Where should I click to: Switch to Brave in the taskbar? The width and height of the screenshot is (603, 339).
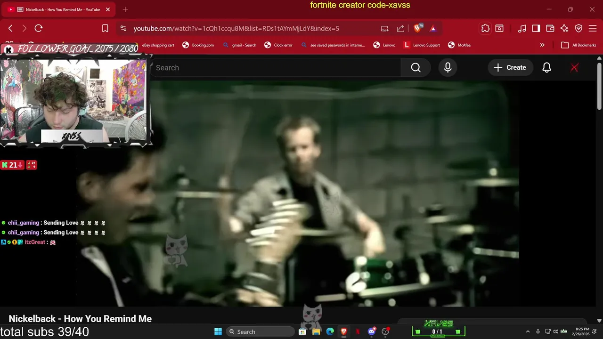tap(344, 332)
